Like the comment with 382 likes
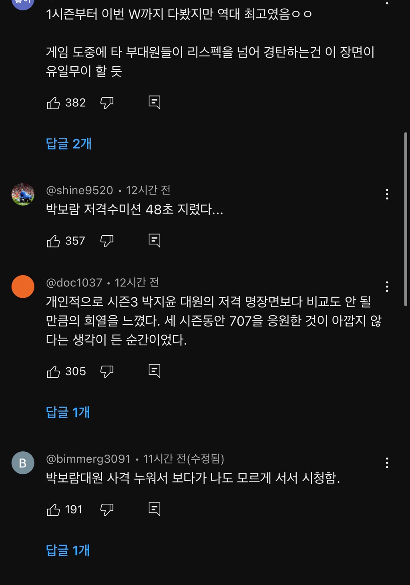This screenshot has width=410, height=585. click(x=54, y=103)
